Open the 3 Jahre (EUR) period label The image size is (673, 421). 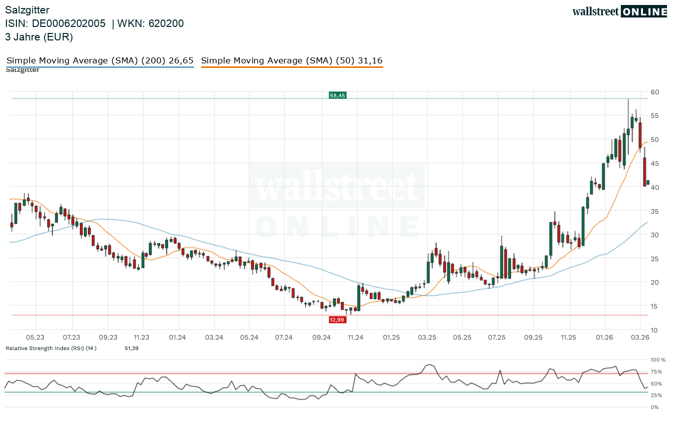point(39,37)
